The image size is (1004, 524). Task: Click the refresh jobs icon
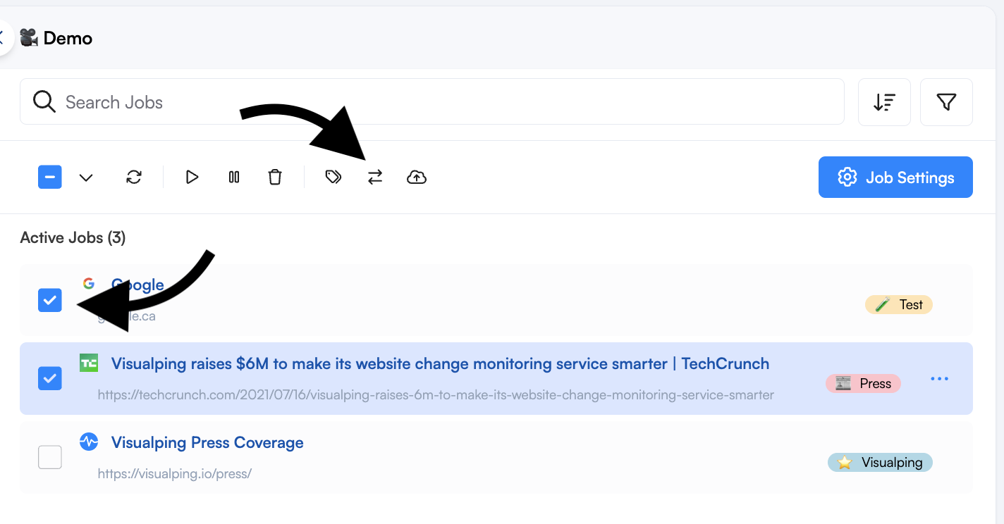click(134, 177)
